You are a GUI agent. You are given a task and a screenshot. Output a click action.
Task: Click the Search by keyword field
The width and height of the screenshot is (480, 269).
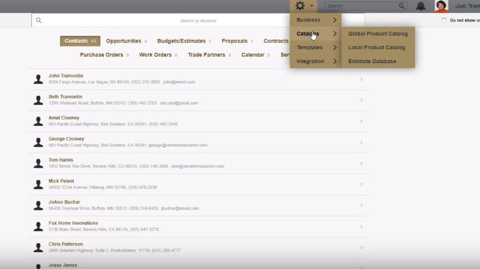pos(198,20)
